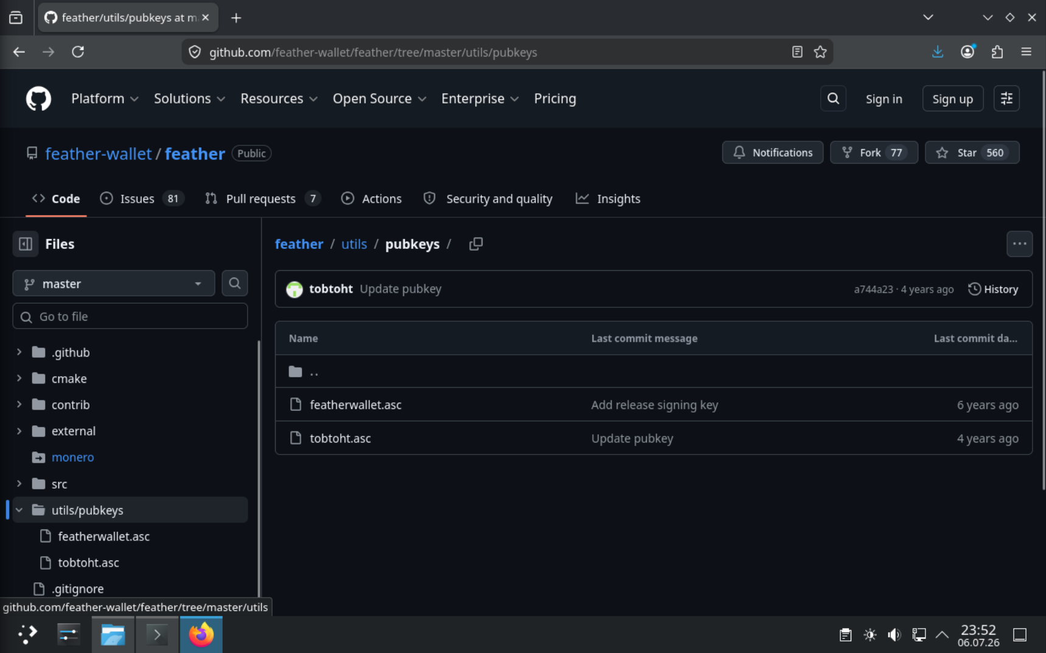The width and height of the screenshot is (1046, 653).
Task: Open Firefox account icon
Action: click(x=968, y=52)
